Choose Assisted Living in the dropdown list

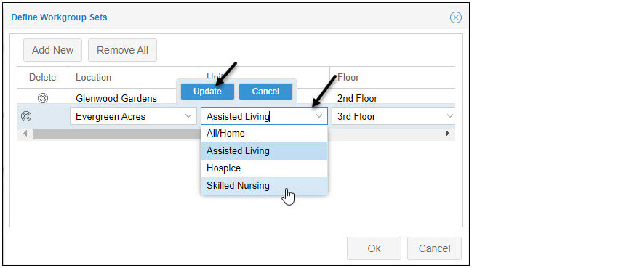tap(264, 150)
